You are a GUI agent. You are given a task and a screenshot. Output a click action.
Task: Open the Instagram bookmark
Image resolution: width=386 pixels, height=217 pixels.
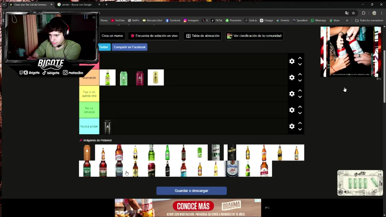[x=191, y=20]
